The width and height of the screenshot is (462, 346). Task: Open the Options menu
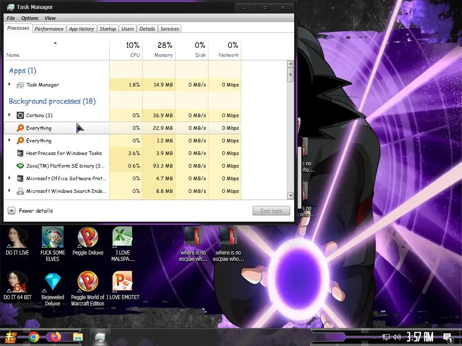pyautogui.click(x=29, y=18)
